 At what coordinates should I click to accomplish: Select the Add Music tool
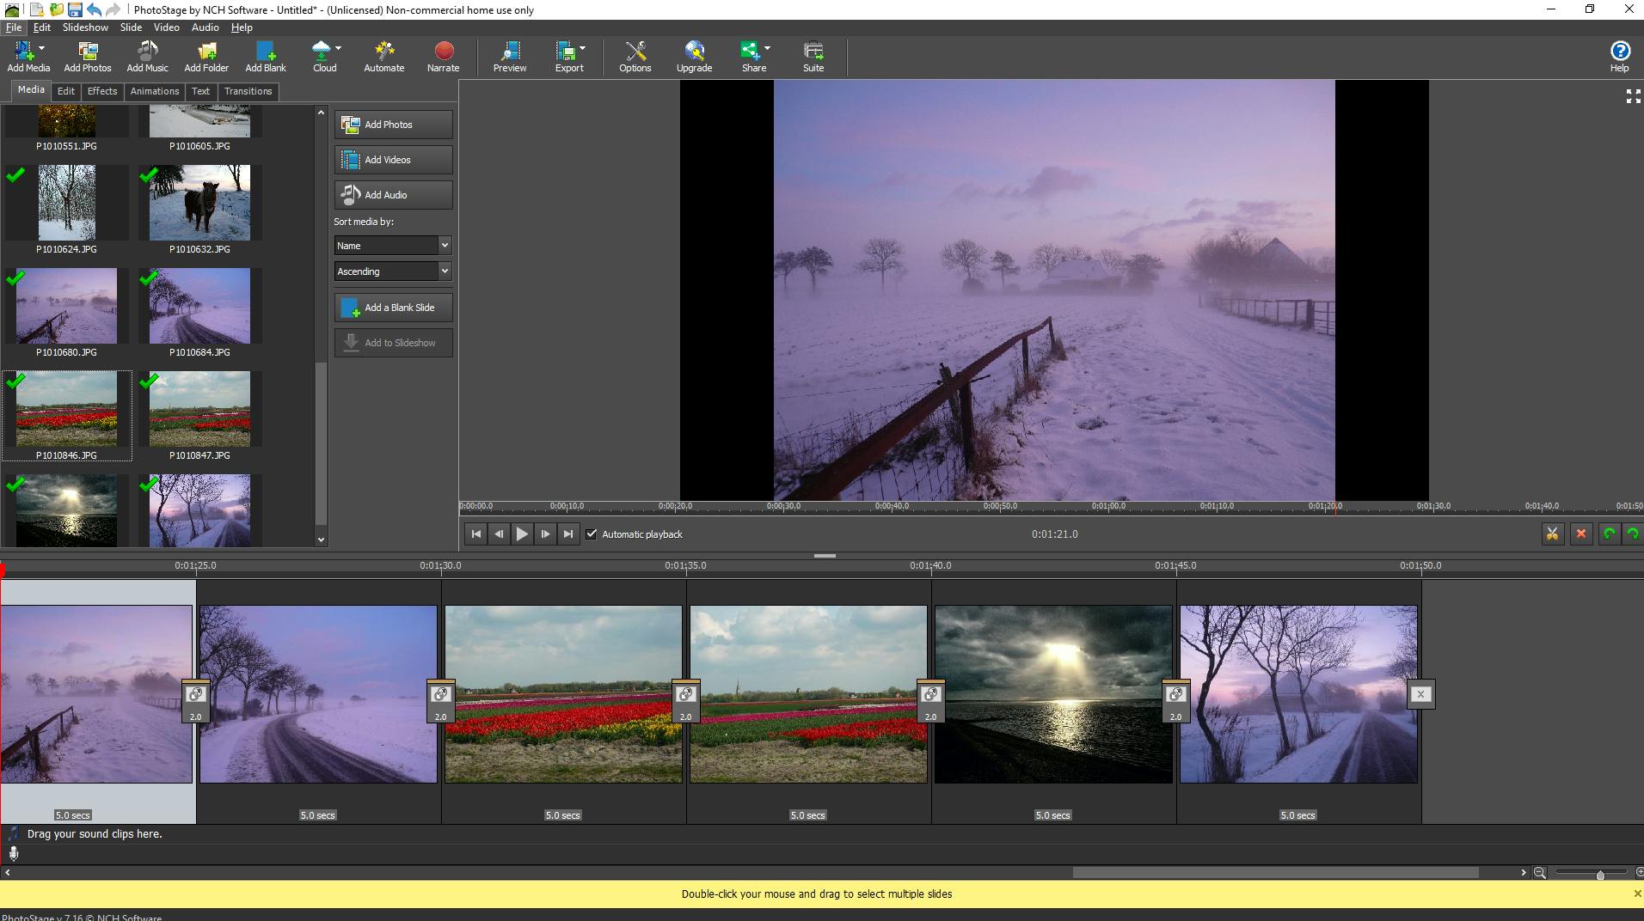[146, 56]
